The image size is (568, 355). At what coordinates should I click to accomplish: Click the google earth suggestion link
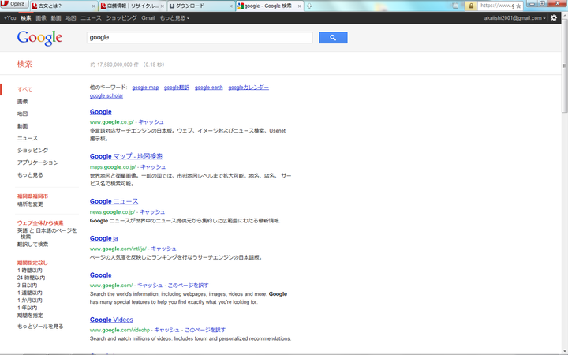(x=208, y=88)
